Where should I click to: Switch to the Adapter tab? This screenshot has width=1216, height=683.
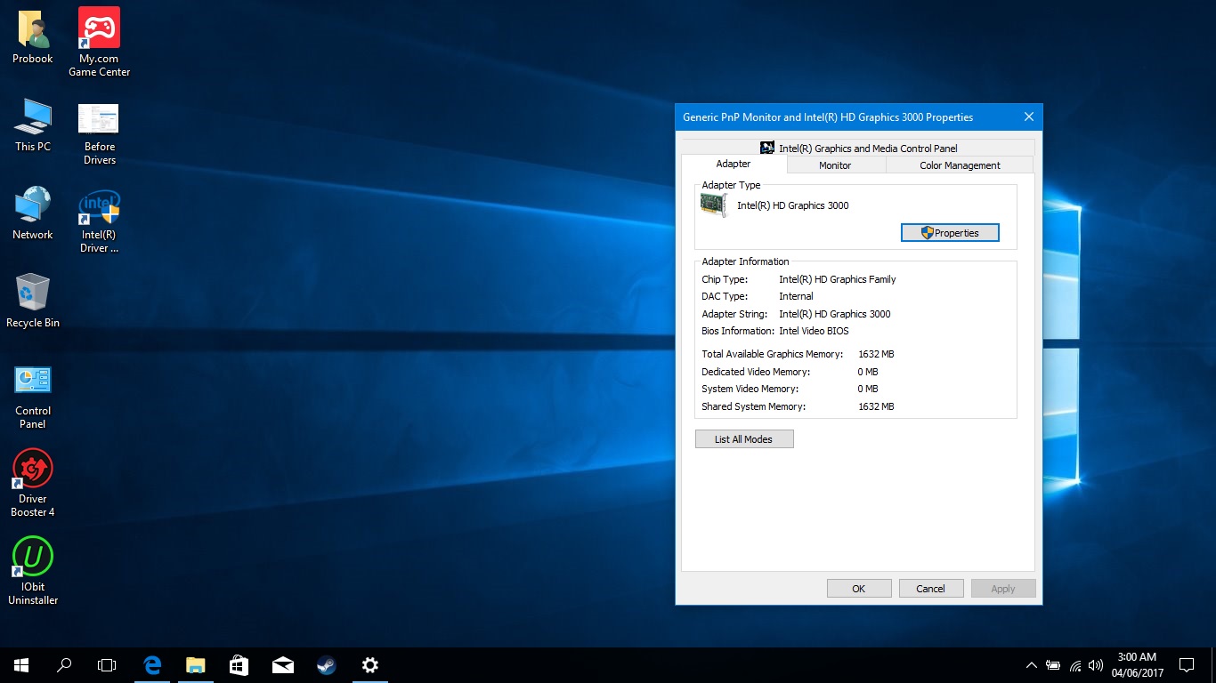(734, 164)
